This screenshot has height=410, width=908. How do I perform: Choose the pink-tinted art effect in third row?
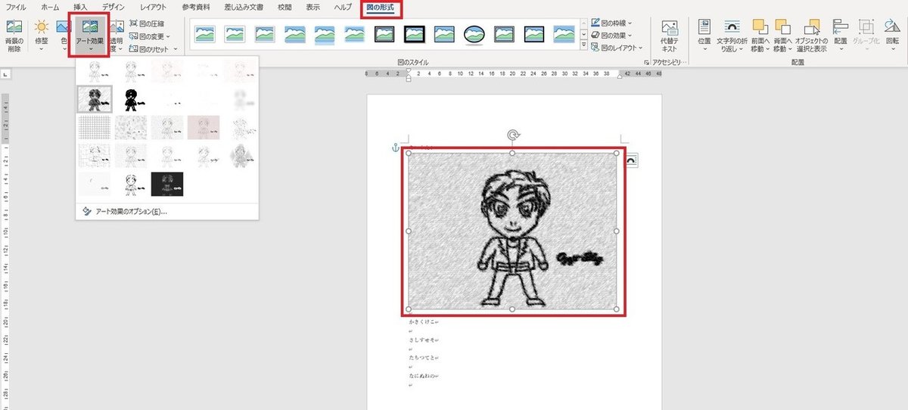pyautogui.click(x=204, y=127)
